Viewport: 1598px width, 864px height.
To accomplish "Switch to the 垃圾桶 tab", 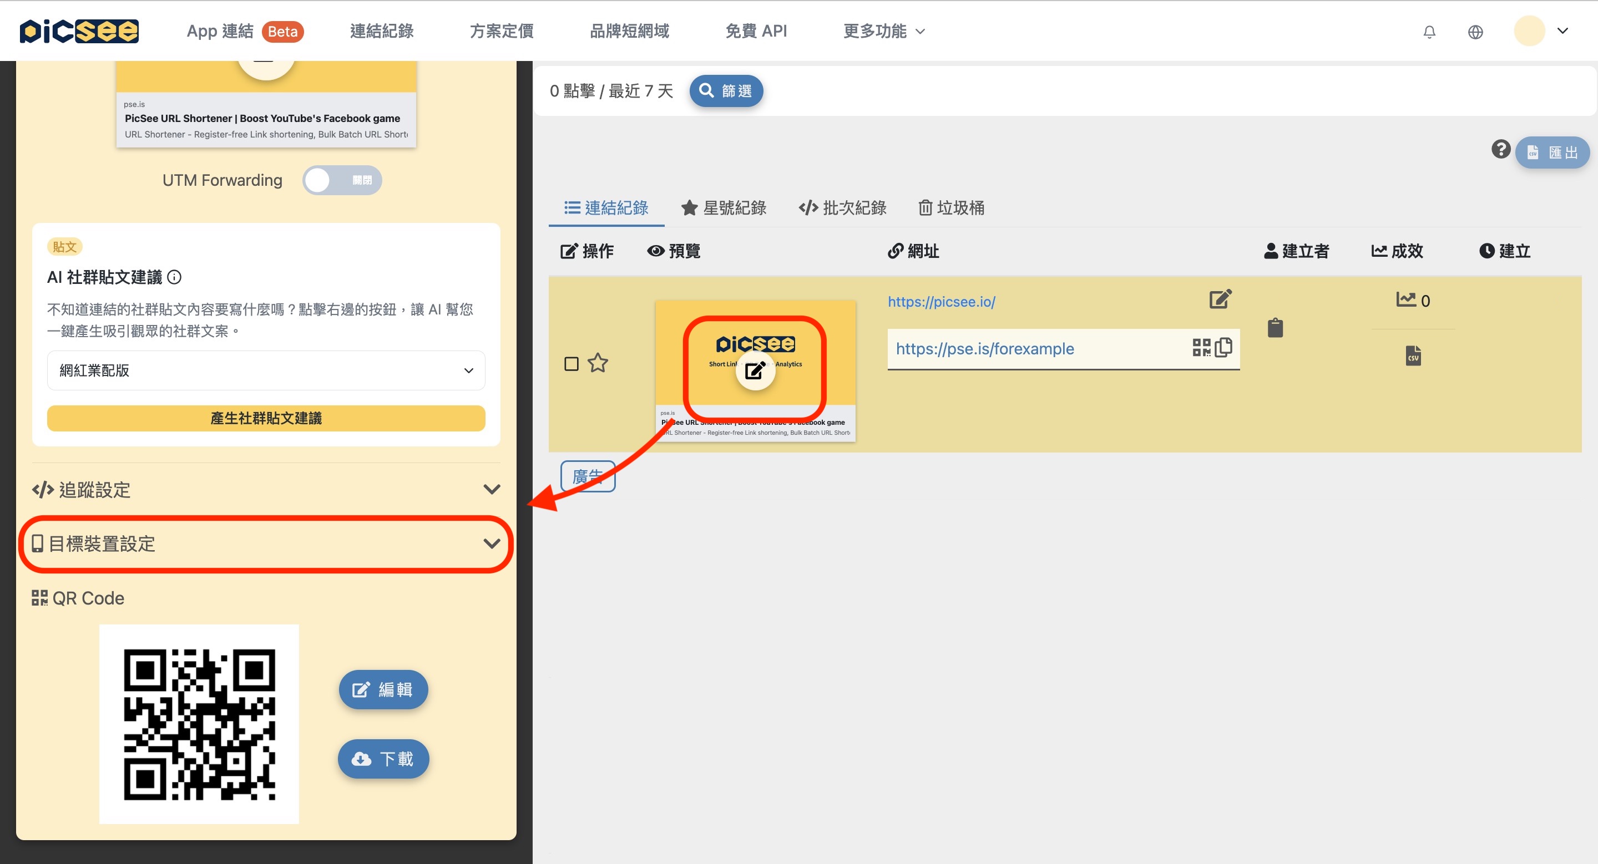I will point(952,209).
